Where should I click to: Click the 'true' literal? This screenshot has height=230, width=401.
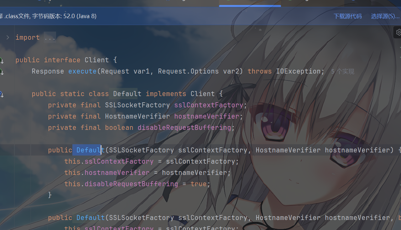click(199, 184)
